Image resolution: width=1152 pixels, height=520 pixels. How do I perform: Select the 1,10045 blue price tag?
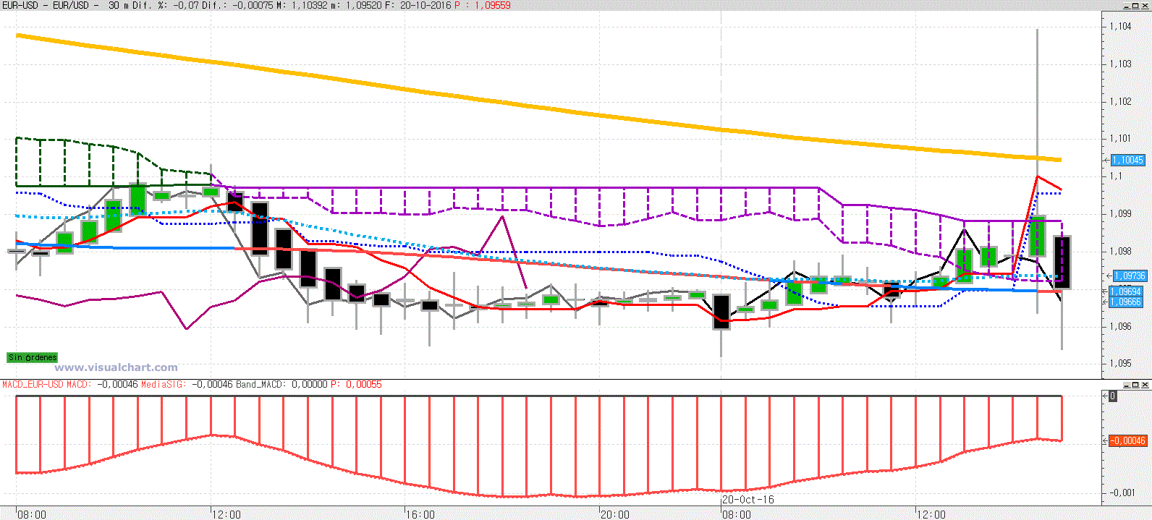1127,160
